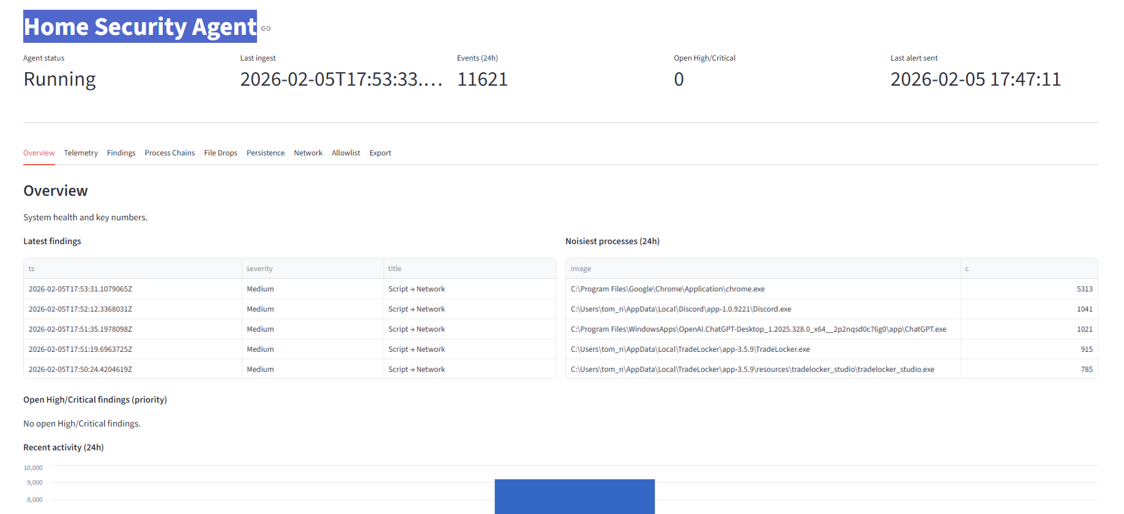Switch to the Allowlist tab

coord(346,153)
